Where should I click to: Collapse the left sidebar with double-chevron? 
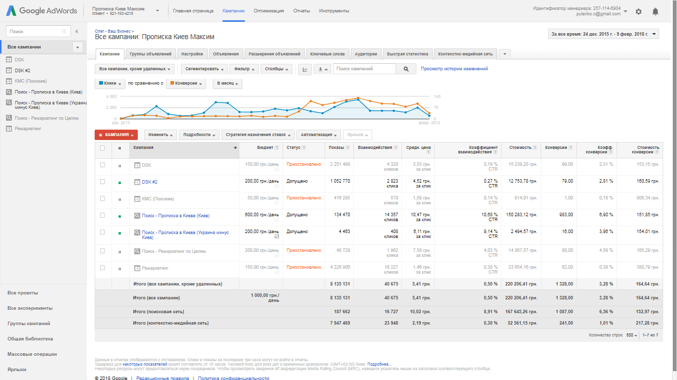(77, 32)
